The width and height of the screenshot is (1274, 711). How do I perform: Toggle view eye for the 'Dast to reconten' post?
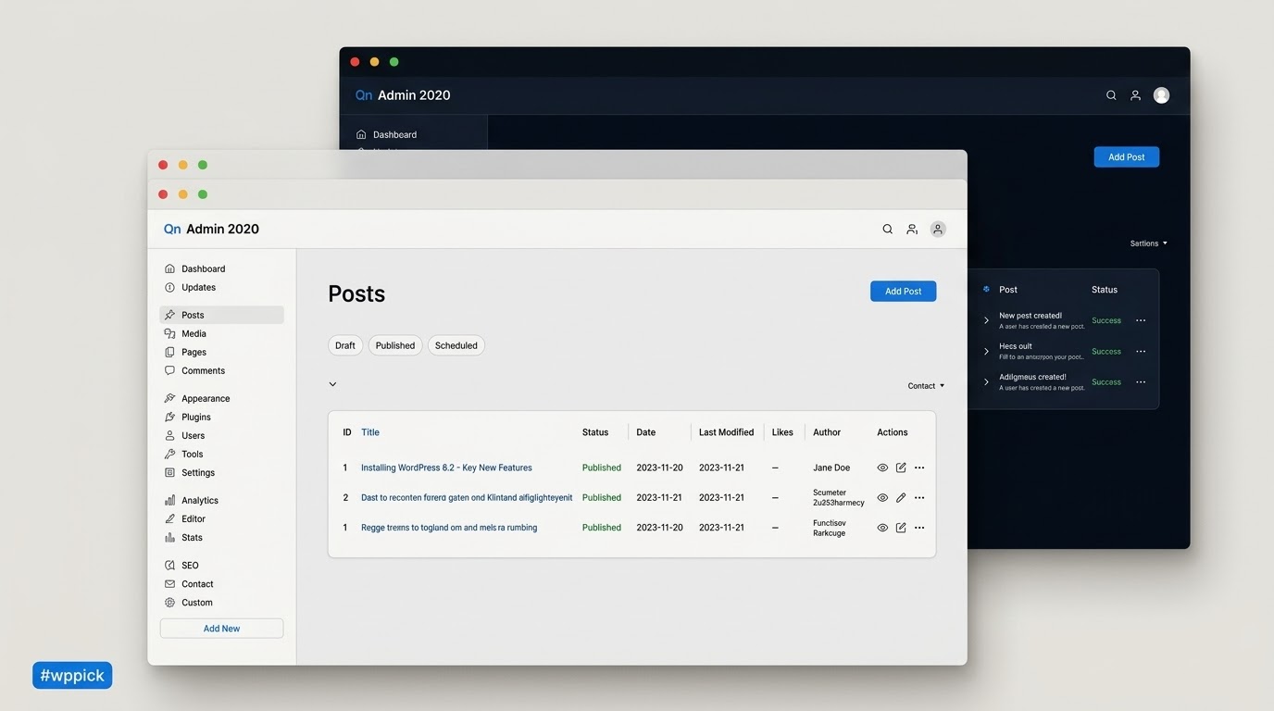[882, 497]
